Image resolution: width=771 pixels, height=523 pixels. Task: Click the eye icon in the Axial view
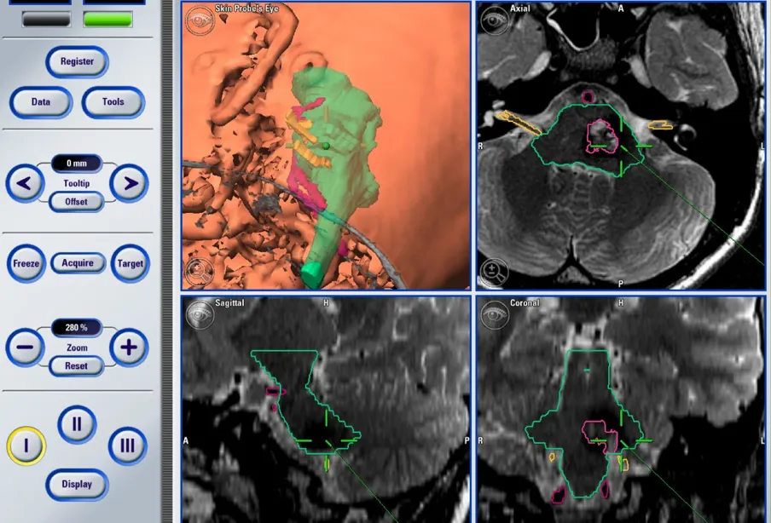tap(496, 20)
